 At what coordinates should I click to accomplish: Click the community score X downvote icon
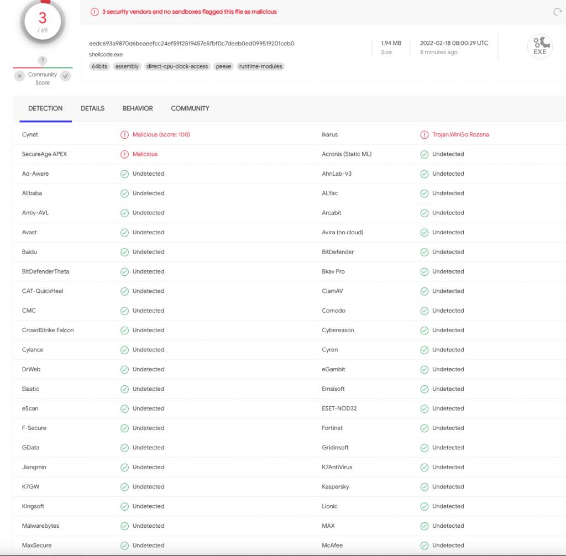pyautogui.click(x=19, y=76)
